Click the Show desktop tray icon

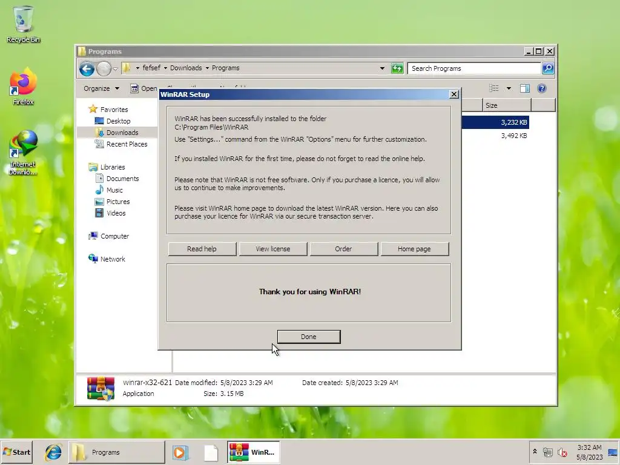[x=613, y=452]
